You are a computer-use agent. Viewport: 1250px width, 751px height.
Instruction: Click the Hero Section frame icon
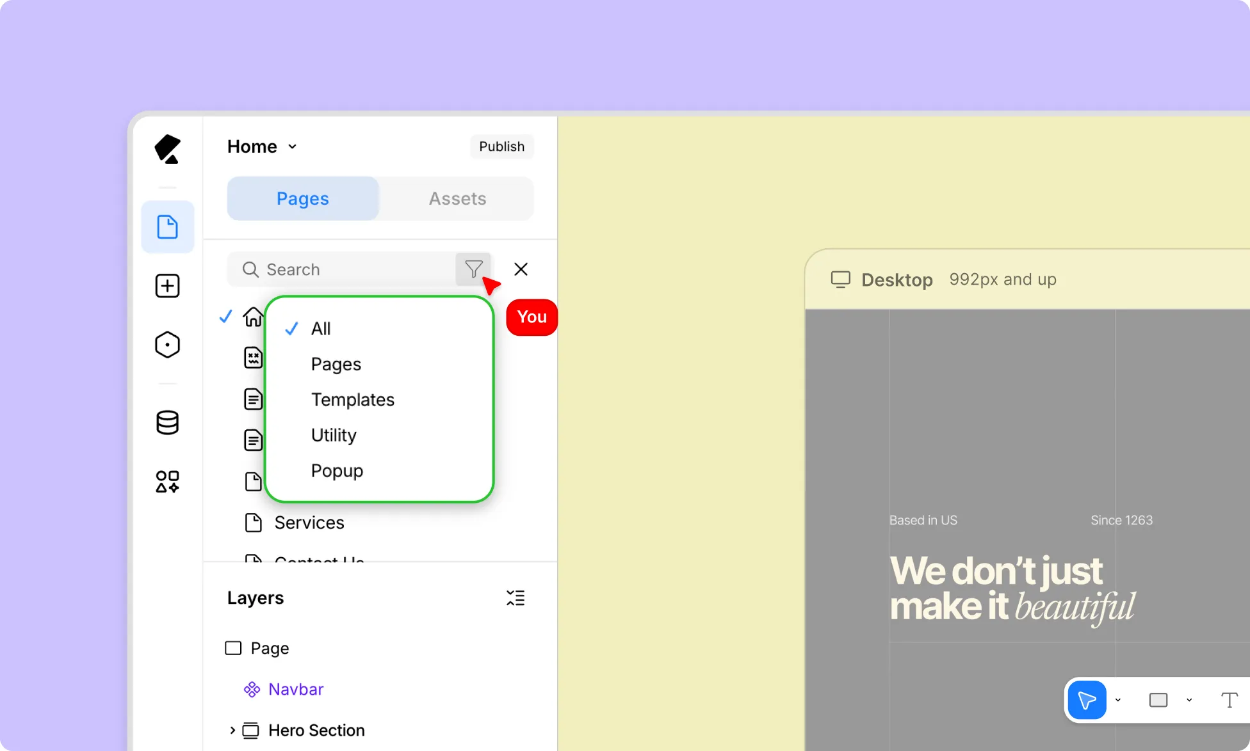click(251, 731)
